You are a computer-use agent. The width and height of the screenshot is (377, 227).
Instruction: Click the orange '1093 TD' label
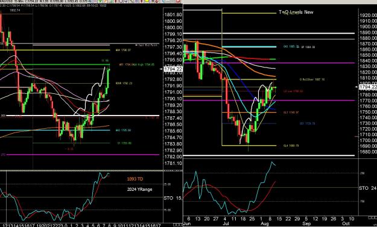[135, 179]
